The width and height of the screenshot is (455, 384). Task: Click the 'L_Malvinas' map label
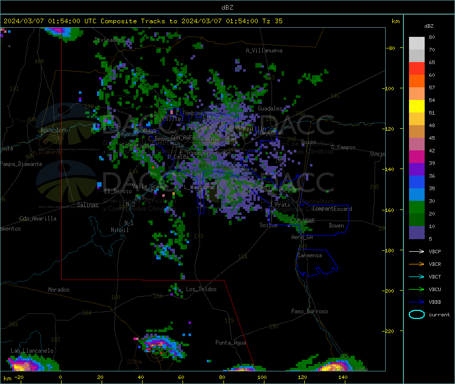[x=199, y=187]
